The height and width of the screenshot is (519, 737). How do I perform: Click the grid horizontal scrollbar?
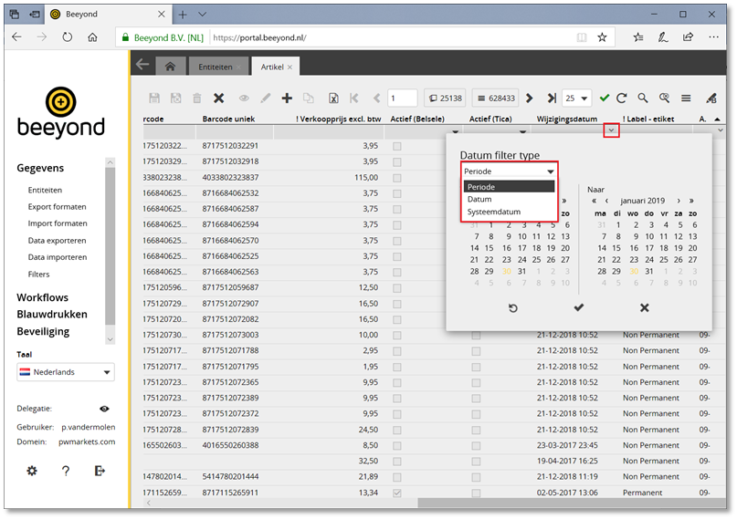[572, 503]
